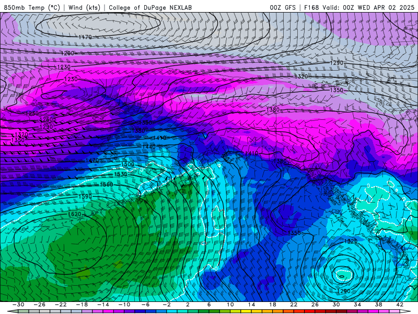
Task: Select the 1560 contour label
Action: coord(107,184)
